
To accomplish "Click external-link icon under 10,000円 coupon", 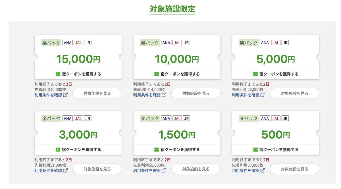I will tap(164, 95).
